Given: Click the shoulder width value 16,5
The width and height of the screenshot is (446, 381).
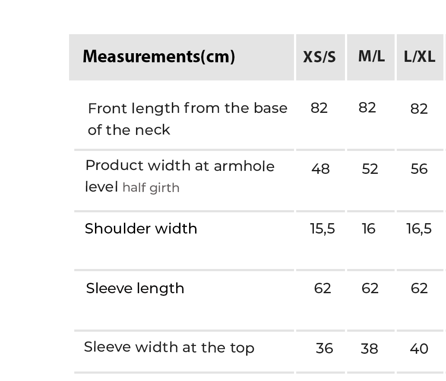Looking at the screenshot, I should point(419,228).
